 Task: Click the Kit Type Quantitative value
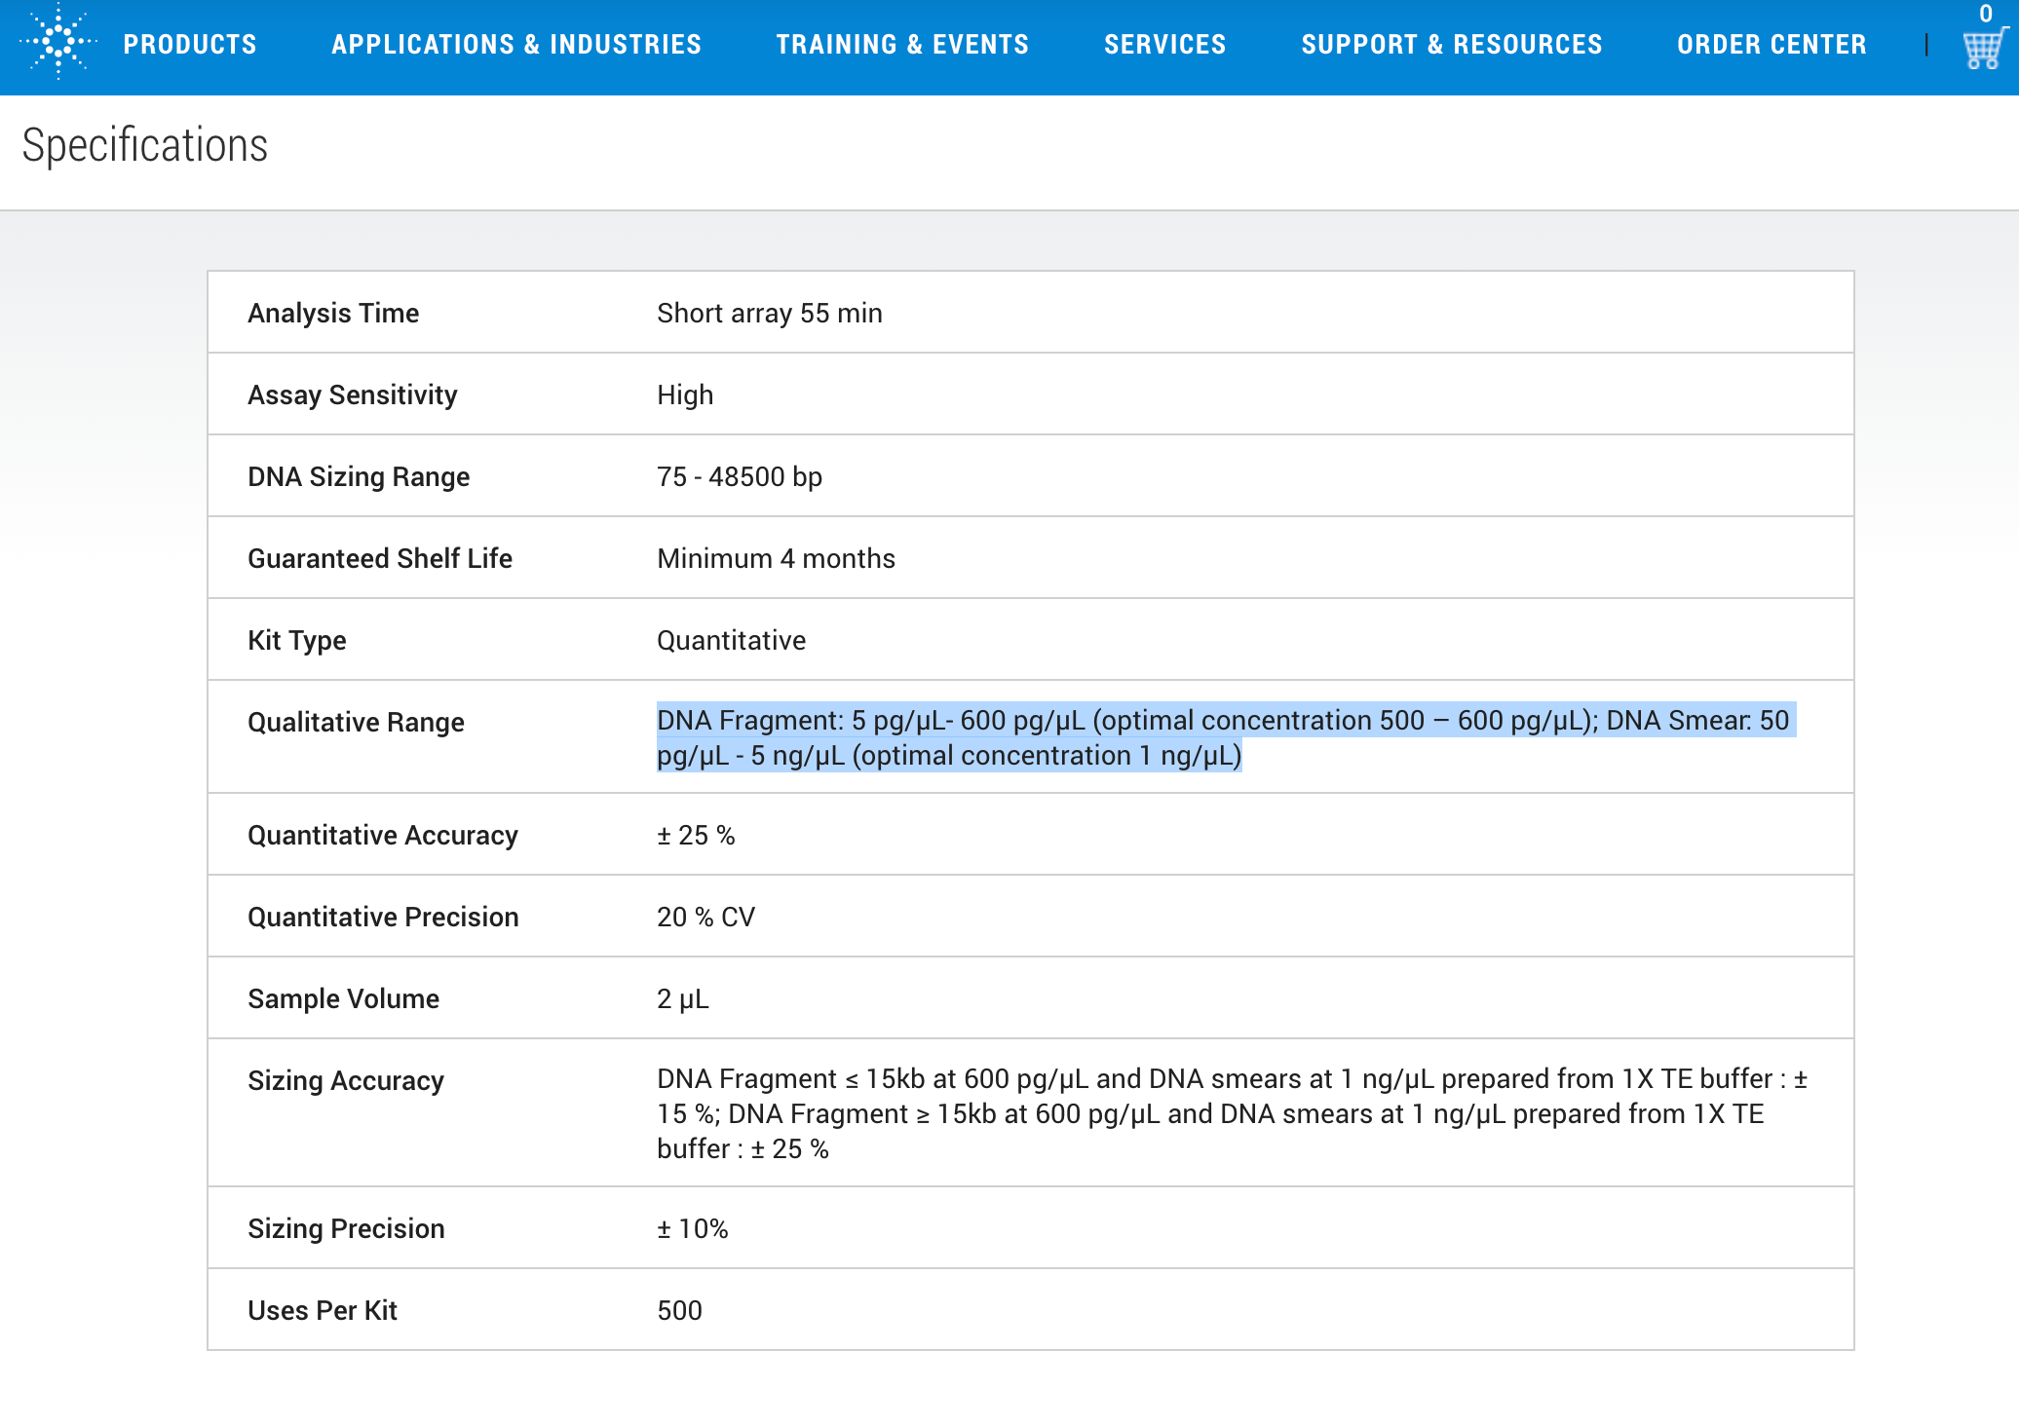click(731, 641)
